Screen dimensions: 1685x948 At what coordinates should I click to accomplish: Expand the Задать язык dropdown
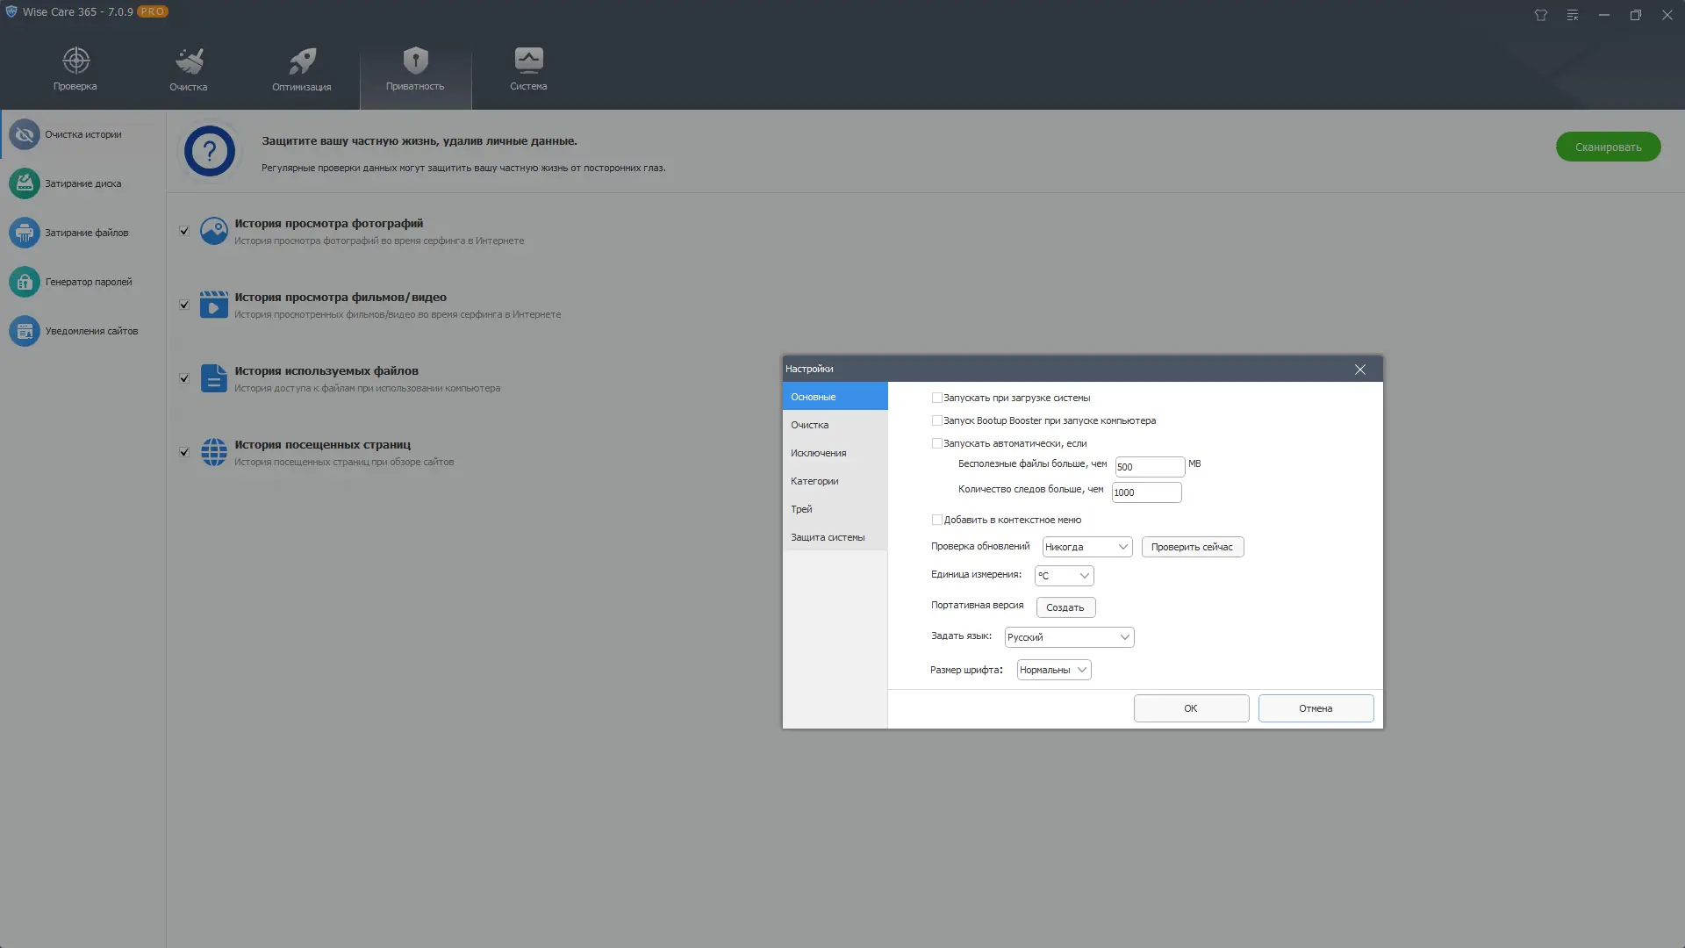1068,636
